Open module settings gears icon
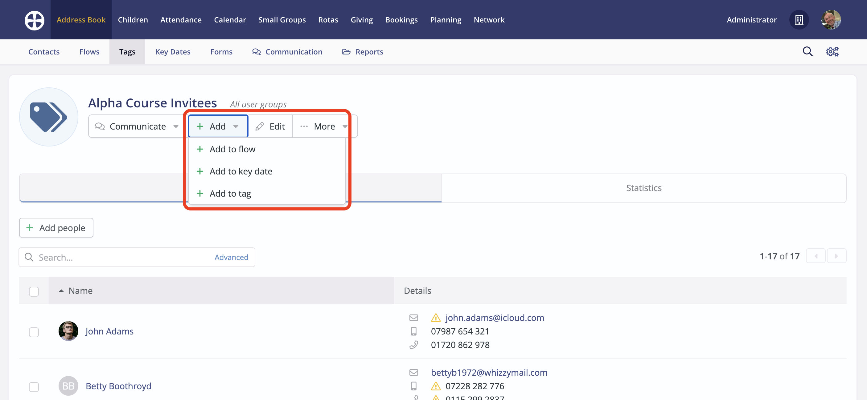Screen dimensions: 867x400 (x=832, y=52)
